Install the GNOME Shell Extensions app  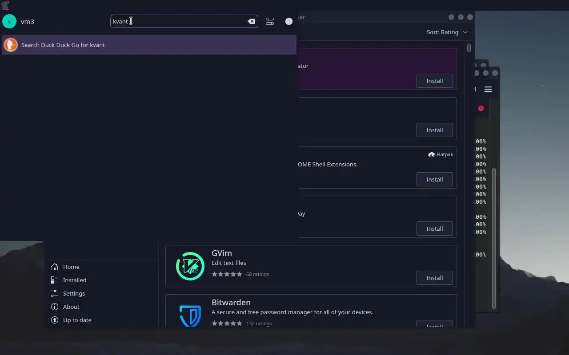(434, 179)
